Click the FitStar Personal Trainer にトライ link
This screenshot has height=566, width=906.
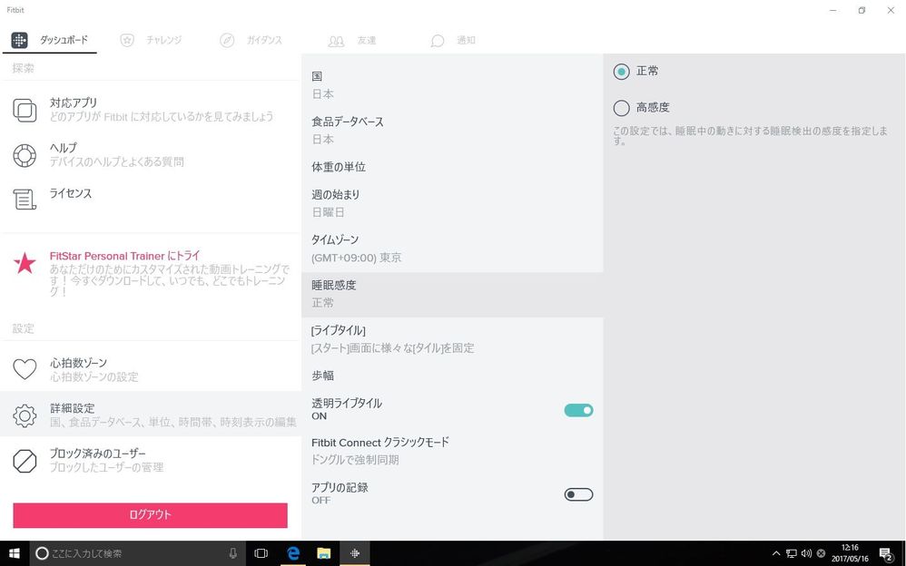pos(124,256)
